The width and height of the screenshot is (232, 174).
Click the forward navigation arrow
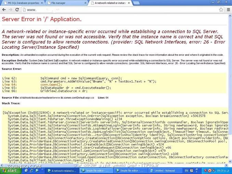pyautogui.click(x=10, y=10)
